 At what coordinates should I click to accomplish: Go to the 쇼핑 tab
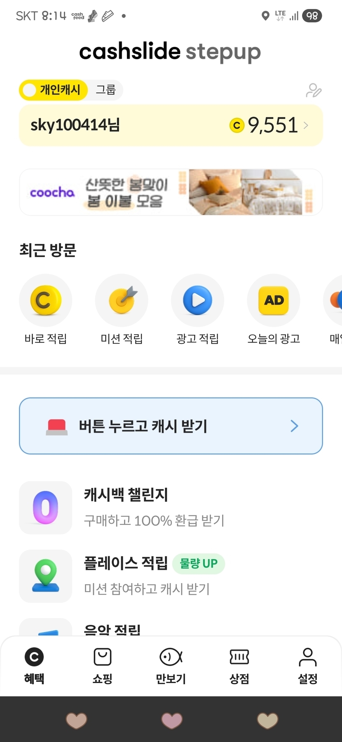coord(103,665)
